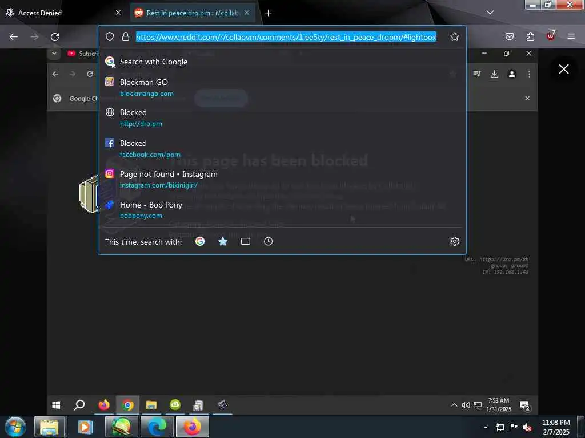Bookmark this page with the star
Image resolution: width=585 pixels, height=438 pixels.
coord(454,36)
